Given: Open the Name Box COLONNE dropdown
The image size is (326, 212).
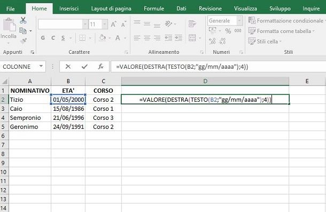Looking at the screenshot, I should point(41,66).
